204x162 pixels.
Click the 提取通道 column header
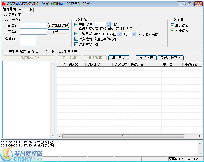coord(193,64)
